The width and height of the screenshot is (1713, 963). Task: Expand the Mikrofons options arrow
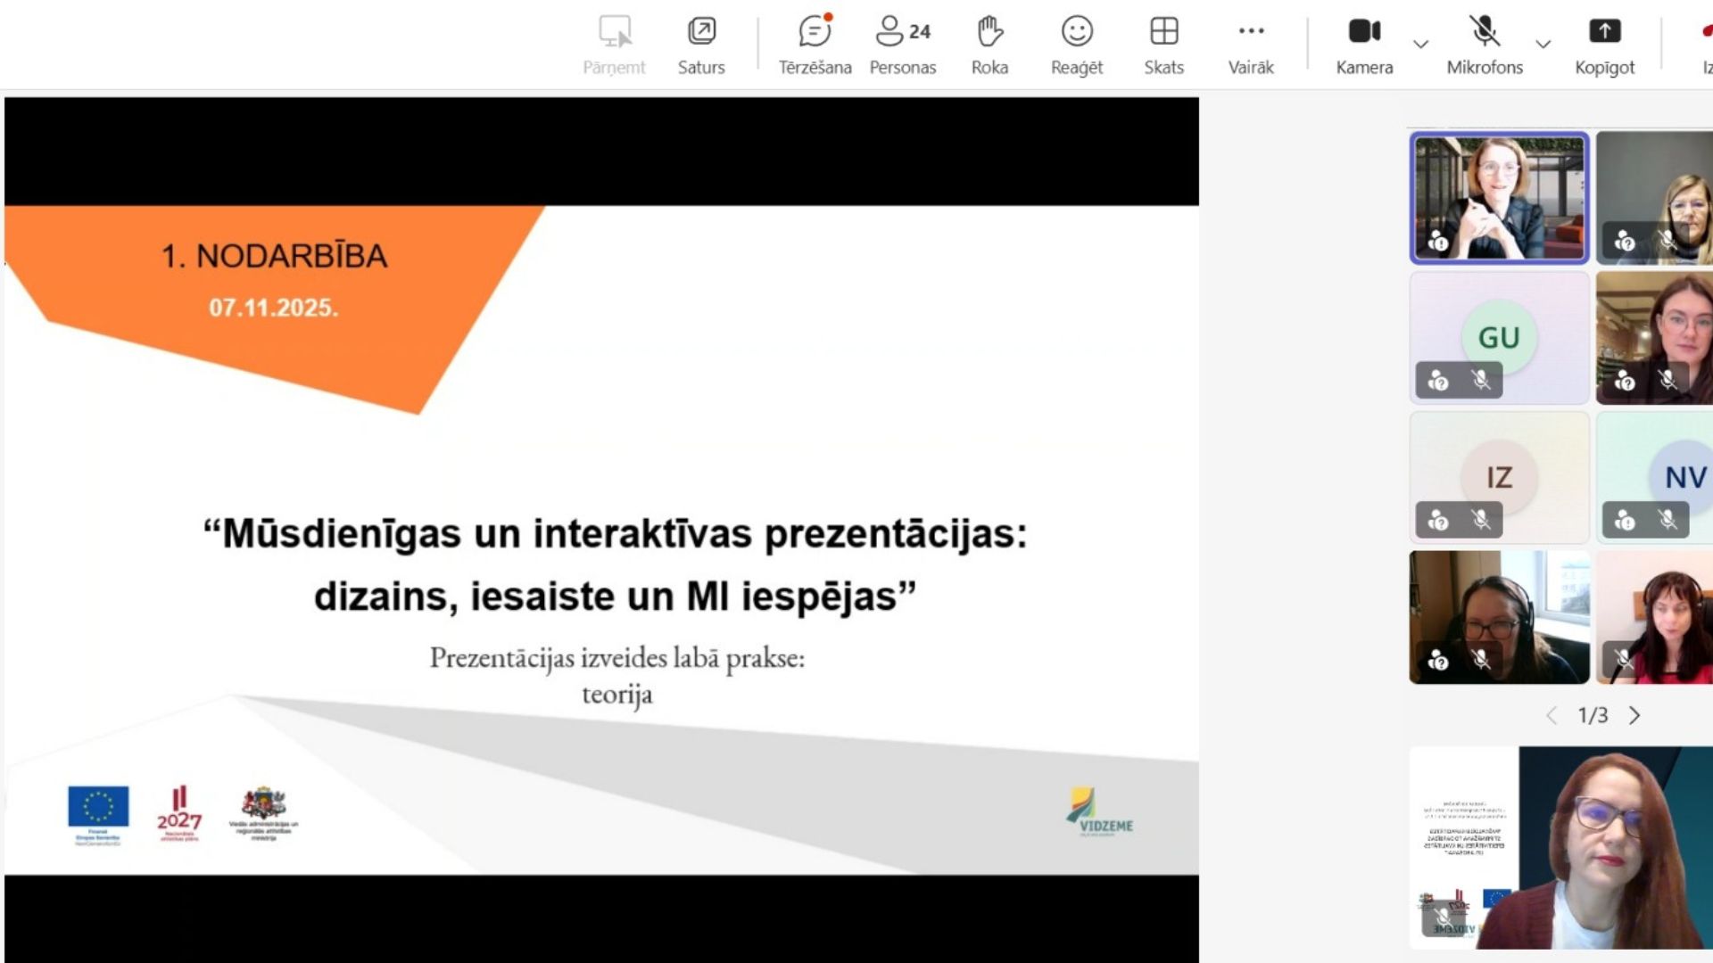1543,44
